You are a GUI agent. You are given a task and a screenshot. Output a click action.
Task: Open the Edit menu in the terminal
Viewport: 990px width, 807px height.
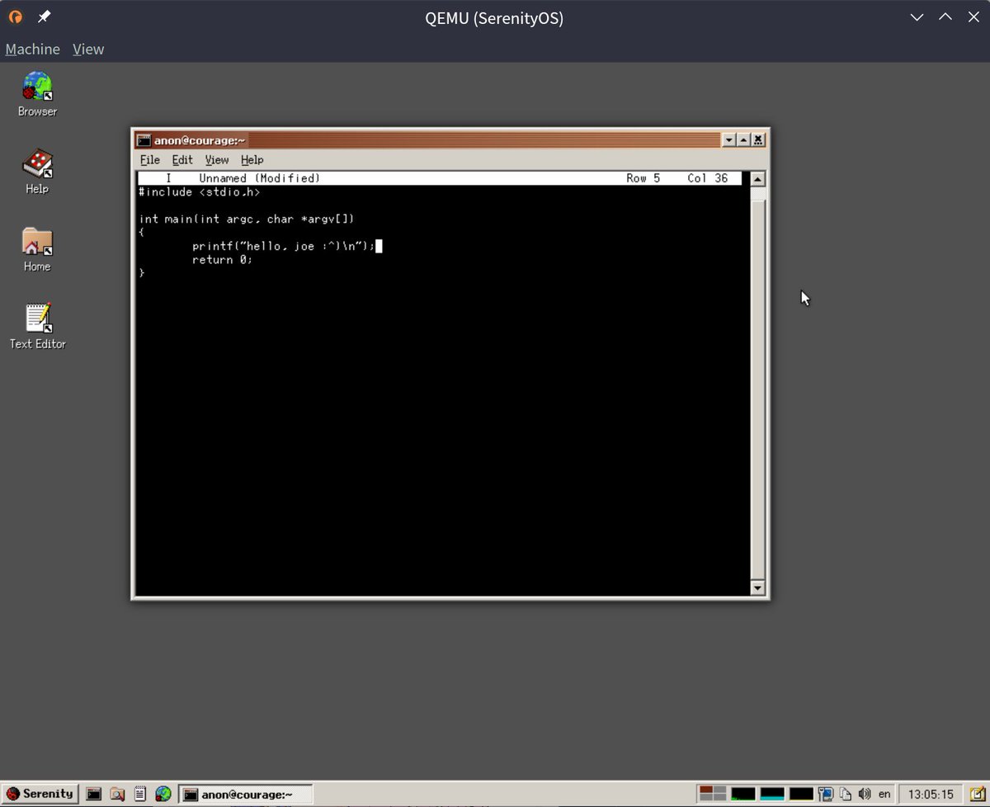coord(182,160)
